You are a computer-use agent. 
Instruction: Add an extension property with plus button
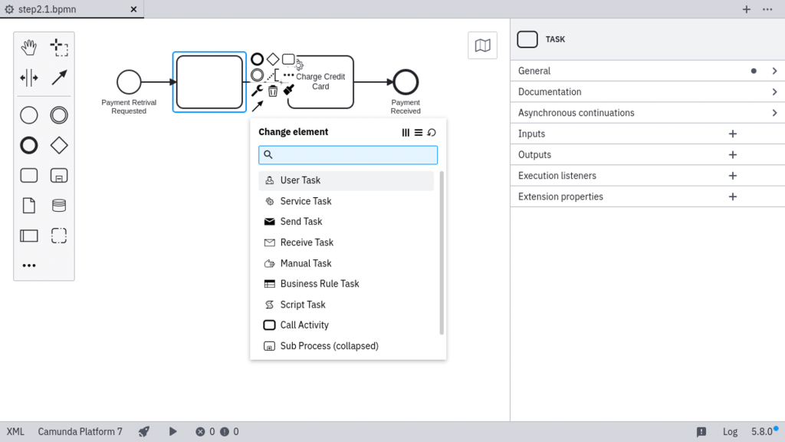(732, 197)
